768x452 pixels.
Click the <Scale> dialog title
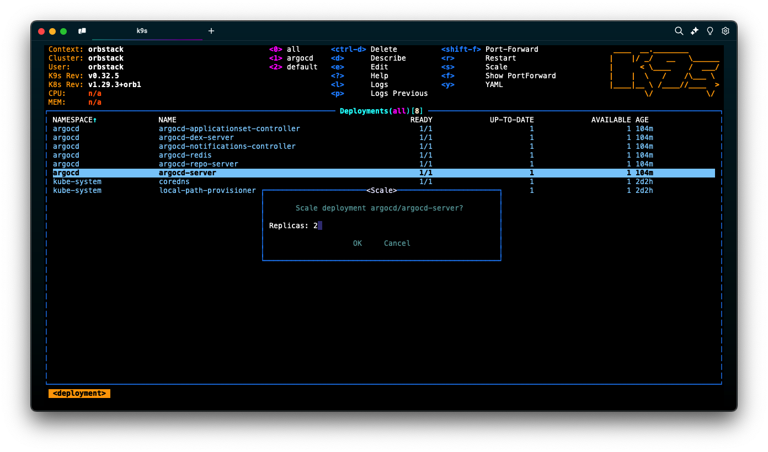(382, 190)
